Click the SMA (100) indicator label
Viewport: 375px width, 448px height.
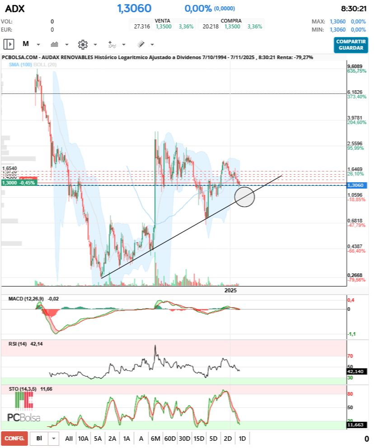[x=20, y=65]
